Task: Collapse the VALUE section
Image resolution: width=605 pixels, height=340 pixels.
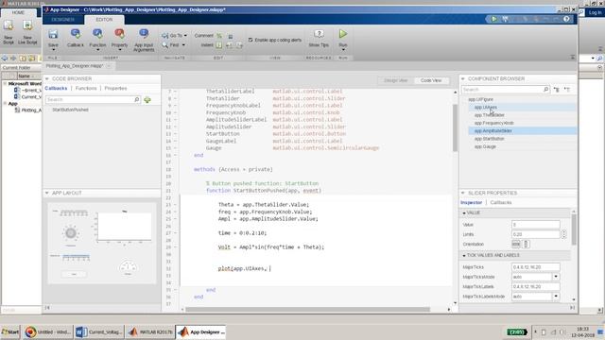Action: 464,212
